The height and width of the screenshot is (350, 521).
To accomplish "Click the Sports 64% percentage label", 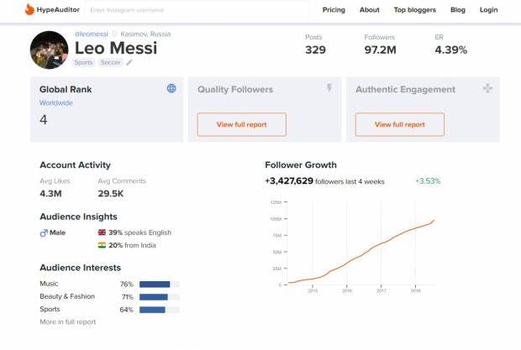I will tap(126, 310).
